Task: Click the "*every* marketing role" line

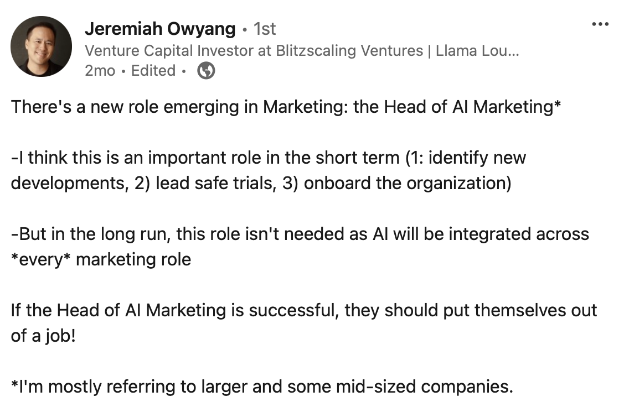Action: [x=101, y=259]
